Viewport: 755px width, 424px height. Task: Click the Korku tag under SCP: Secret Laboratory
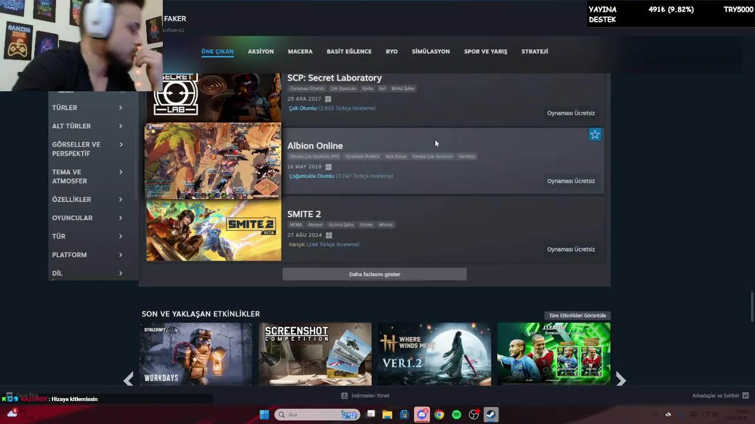point(367,88)
